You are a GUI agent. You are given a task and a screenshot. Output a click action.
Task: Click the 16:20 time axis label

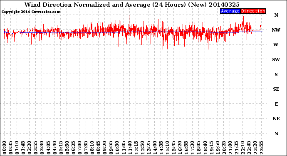click(180, 148)
